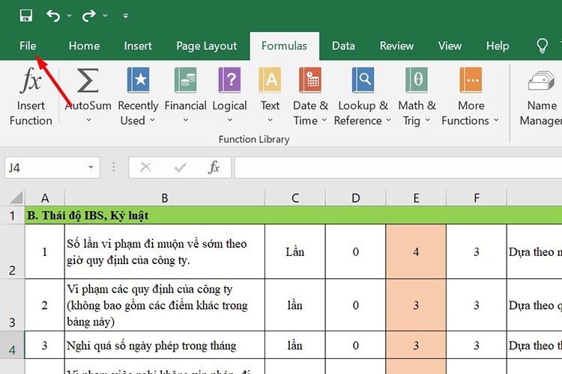Open the Logical functions icon
Screen dimensions: 562x374
[229, 79]
